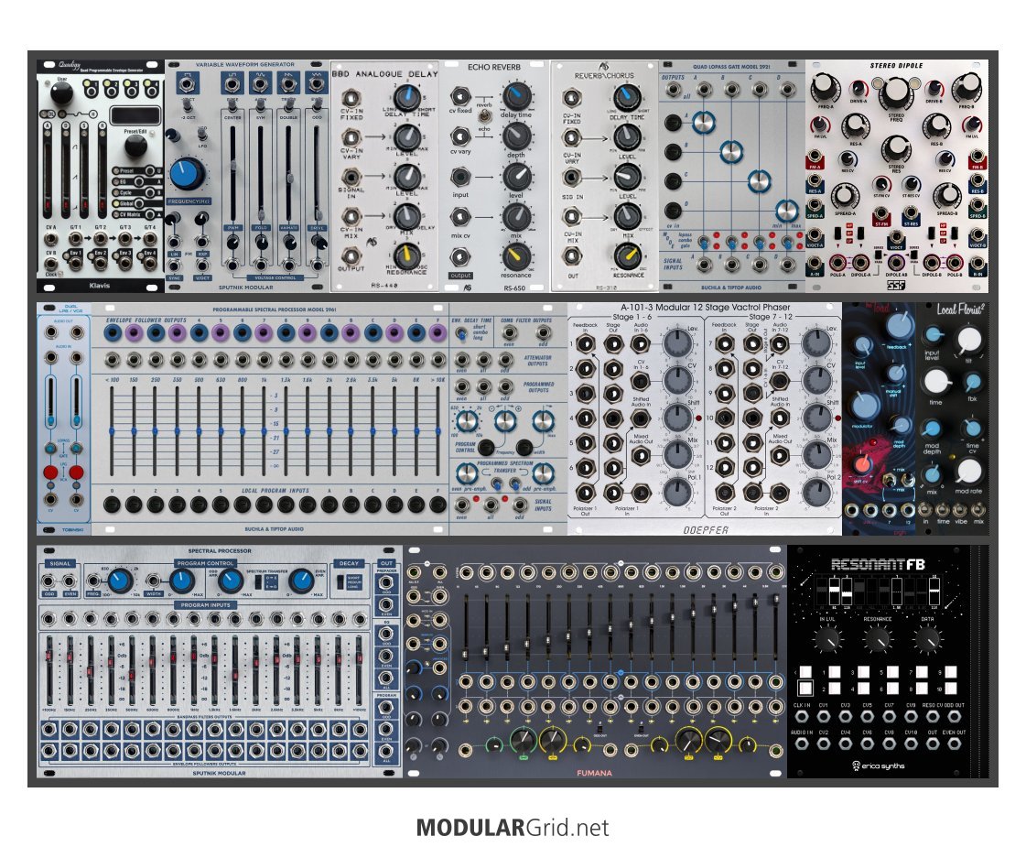The image size is (1026, 847).
Task: Toggle channel D mode switch on Quad Lopass Gate
Action: point(788,244)
